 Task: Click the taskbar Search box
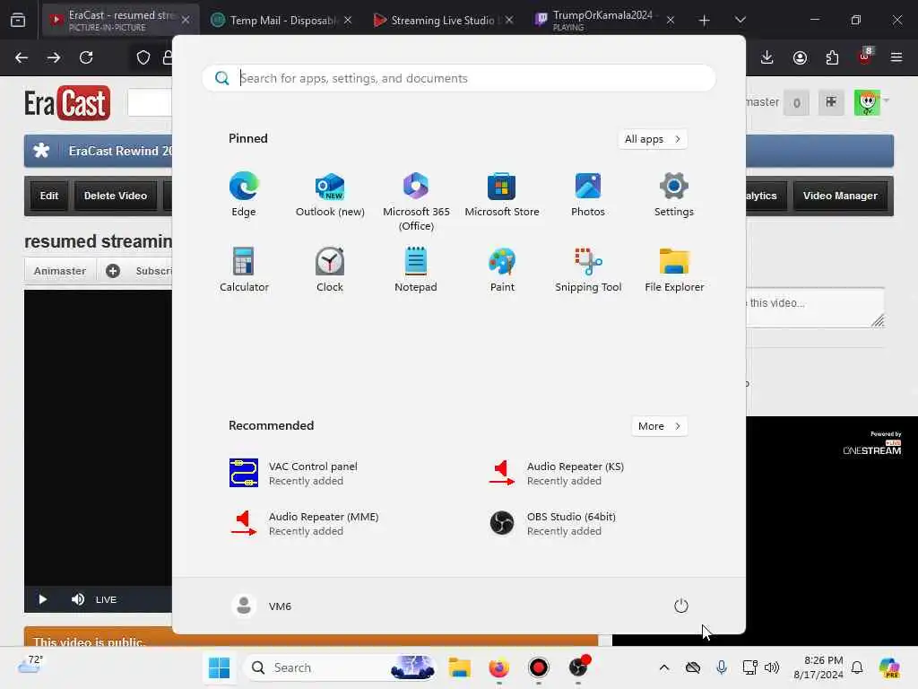(x=341, y=667)
